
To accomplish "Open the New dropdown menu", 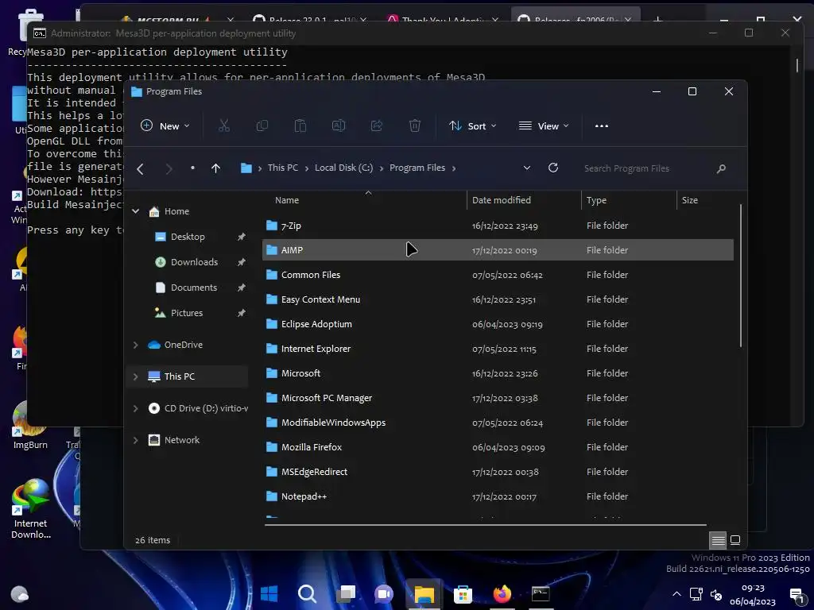I will tap(165, 126).
